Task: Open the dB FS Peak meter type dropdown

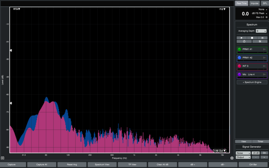Action: point(259,13)
